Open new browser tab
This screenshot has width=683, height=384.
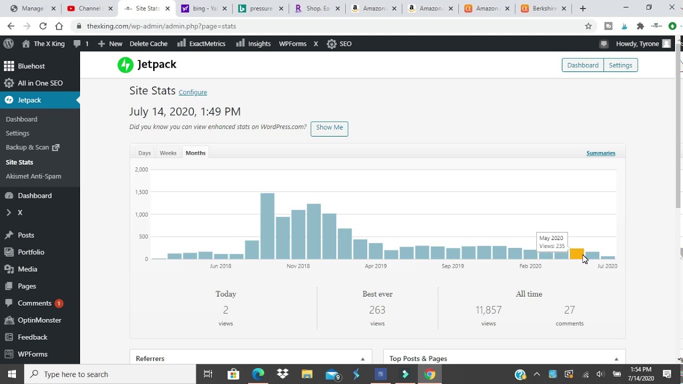click(x=583, y=9)
